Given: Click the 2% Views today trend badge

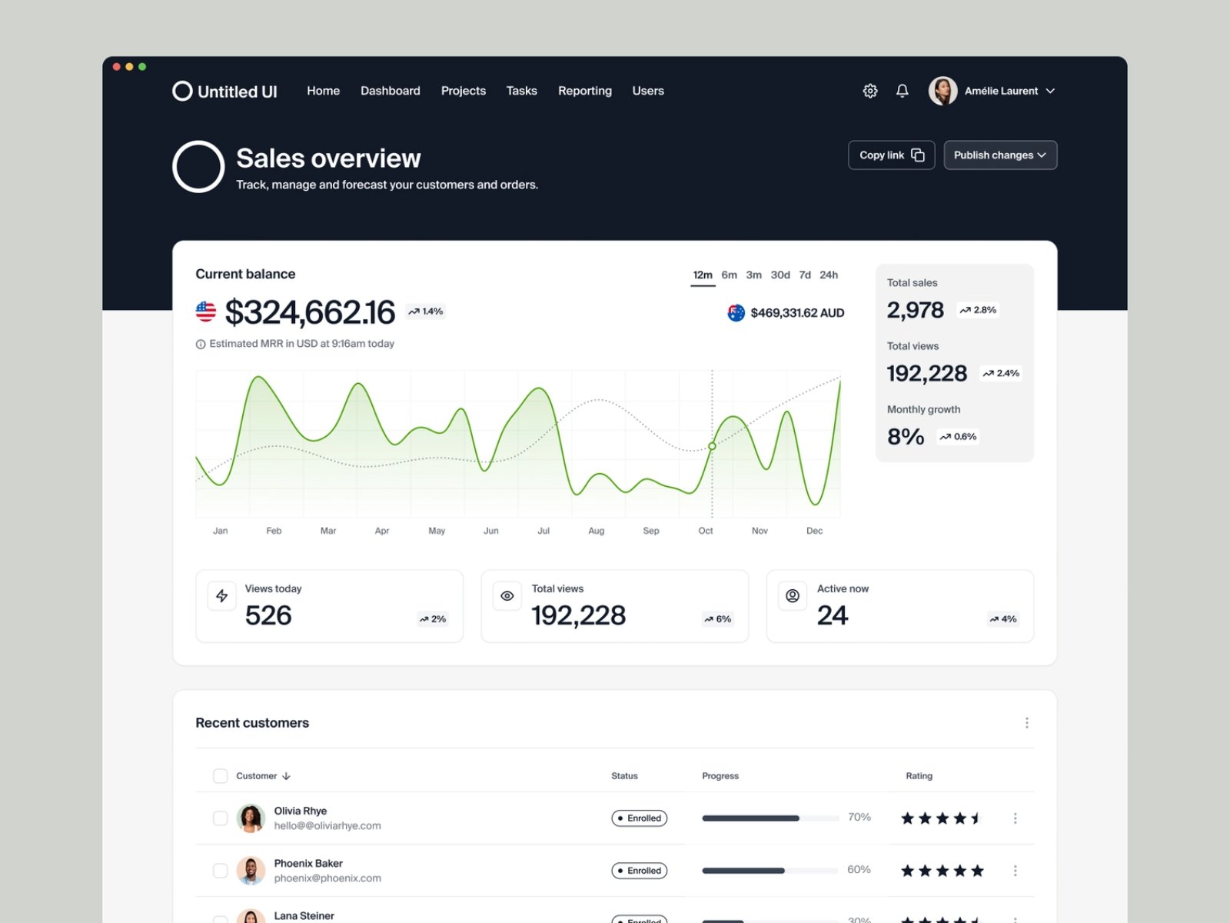Looking at the screenshot, I should point(433,619).
